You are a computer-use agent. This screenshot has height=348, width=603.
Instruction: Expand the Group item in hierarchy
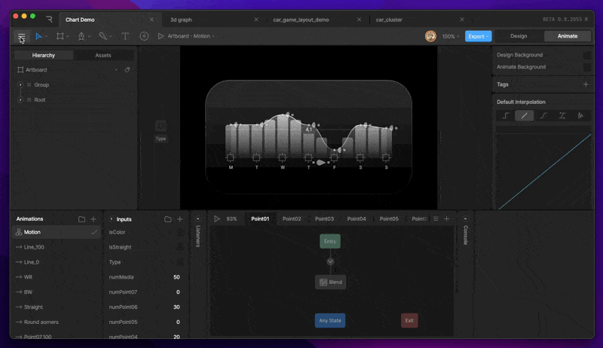coord(20,85)
